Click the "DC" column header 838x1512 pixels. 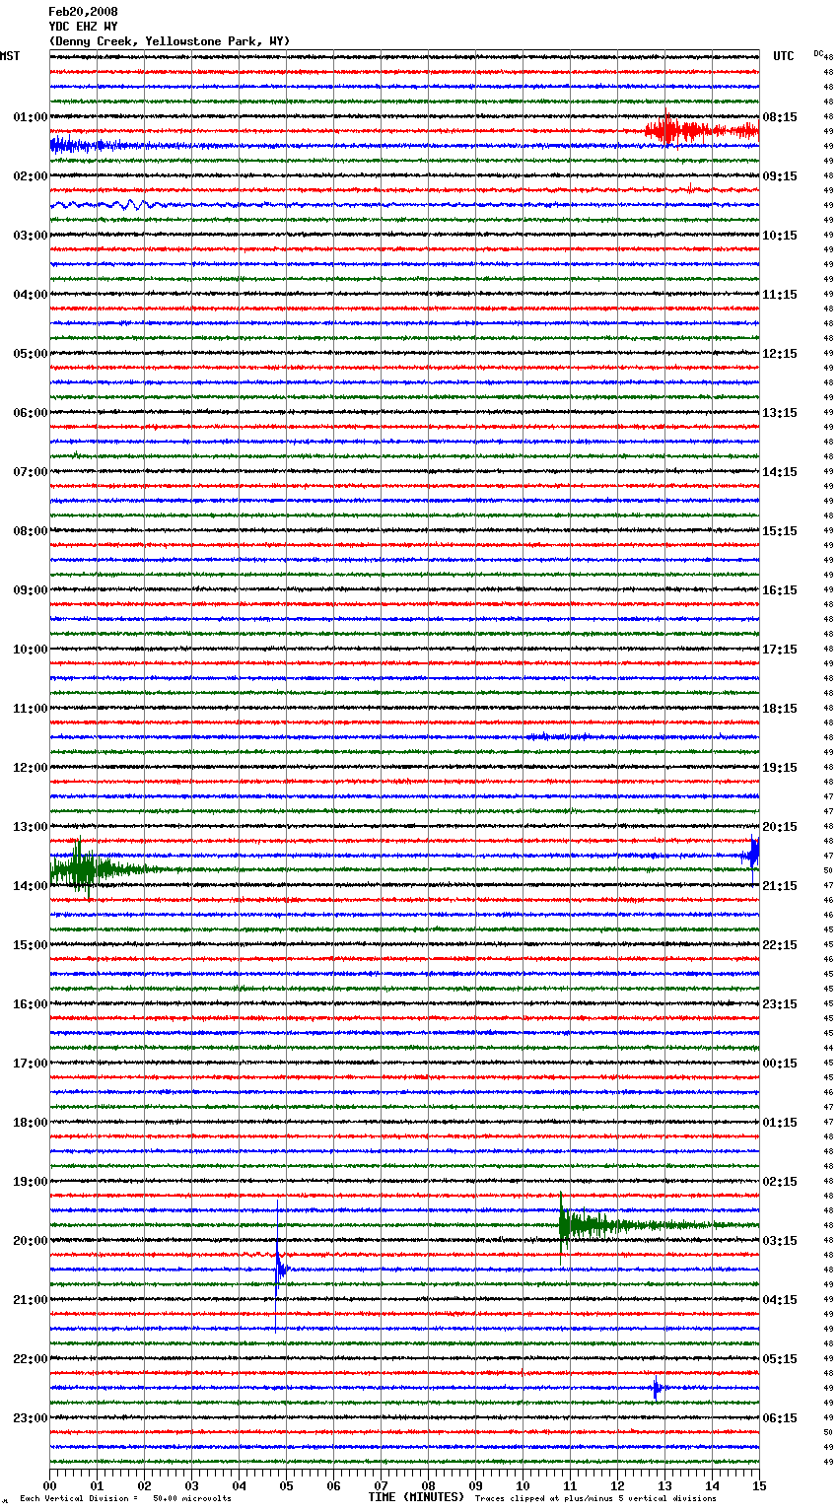(818, 53)
